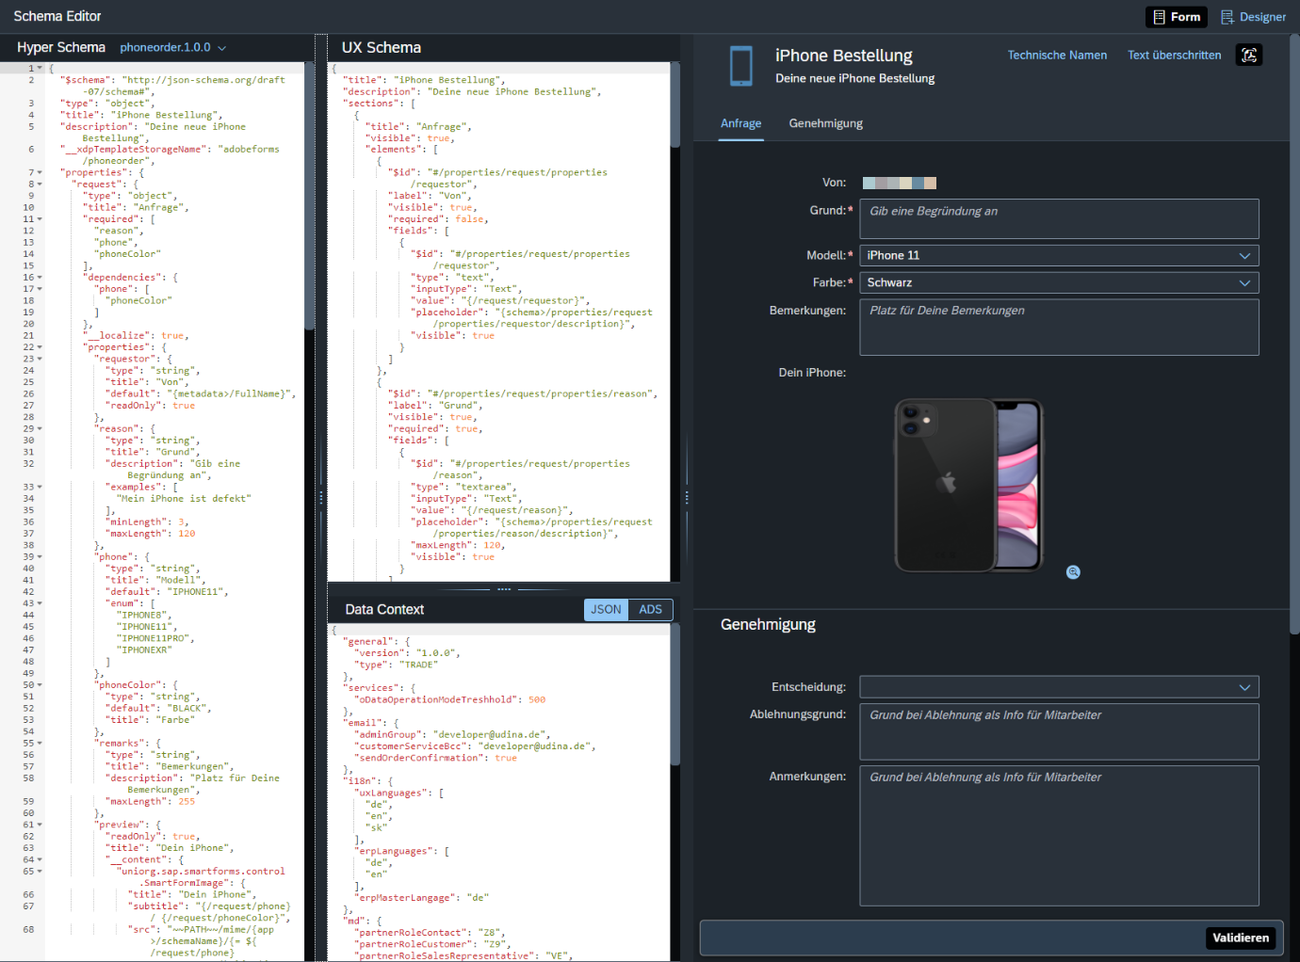Viewport: 1300px width, 962px height.
Task: Click the "Mein iPhone ist defekt" example line
Action: 185,499
